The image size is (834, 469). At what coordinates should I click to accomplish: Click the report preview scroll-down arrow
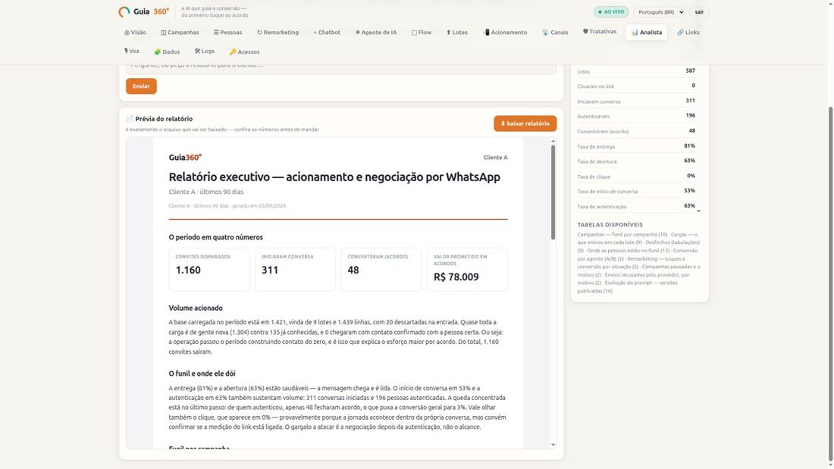(x=553, y=445)
